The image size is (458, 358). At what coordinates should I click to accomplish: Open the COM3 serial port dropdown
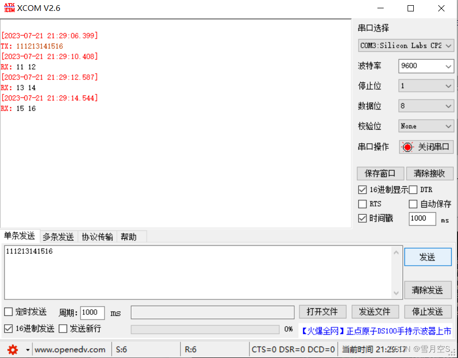(405, 46)
